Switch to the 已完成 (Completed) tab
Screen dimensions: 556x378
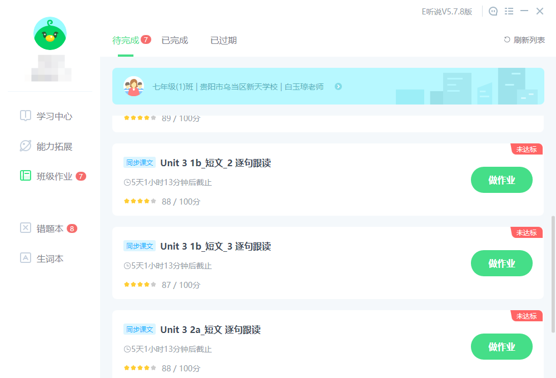coord(174,40)
